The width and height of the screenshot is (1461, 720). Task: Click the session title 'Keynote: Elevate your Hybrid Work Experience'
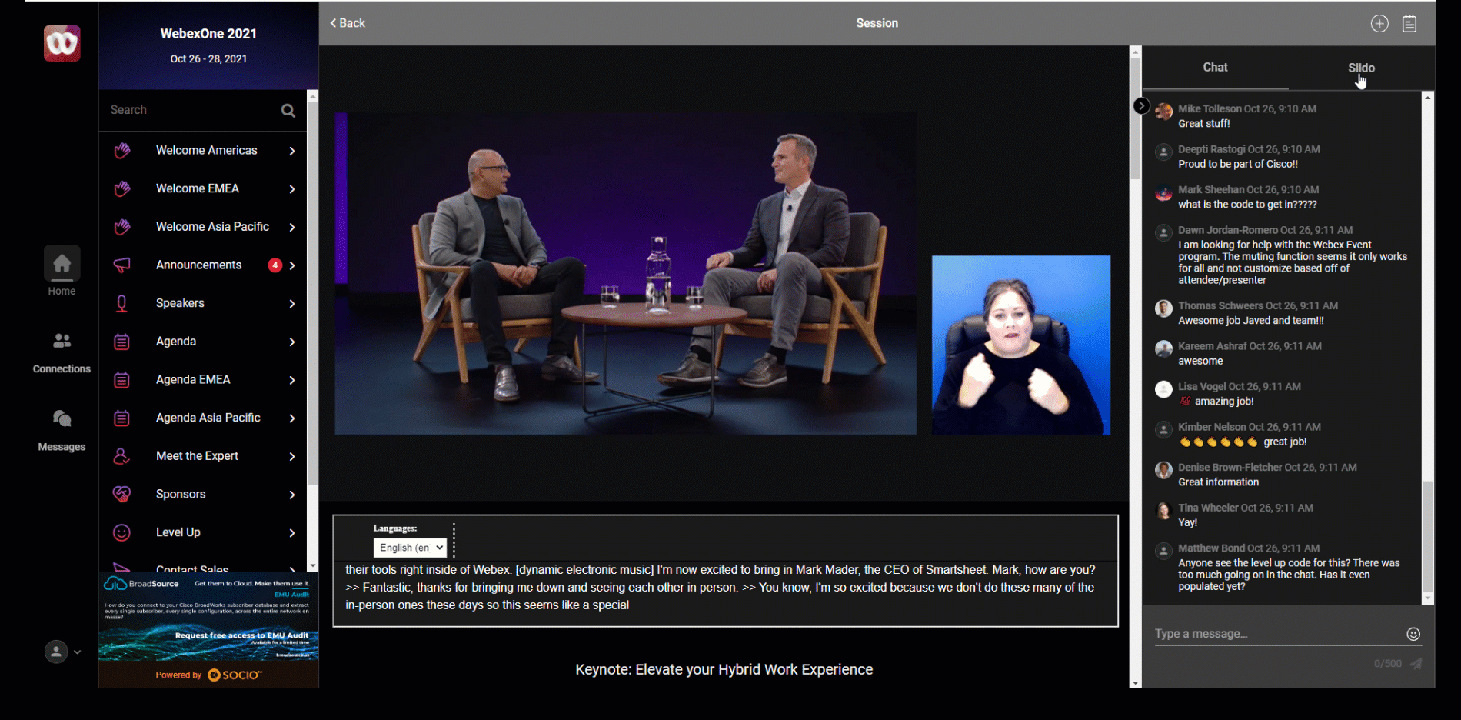pos(724,670)
